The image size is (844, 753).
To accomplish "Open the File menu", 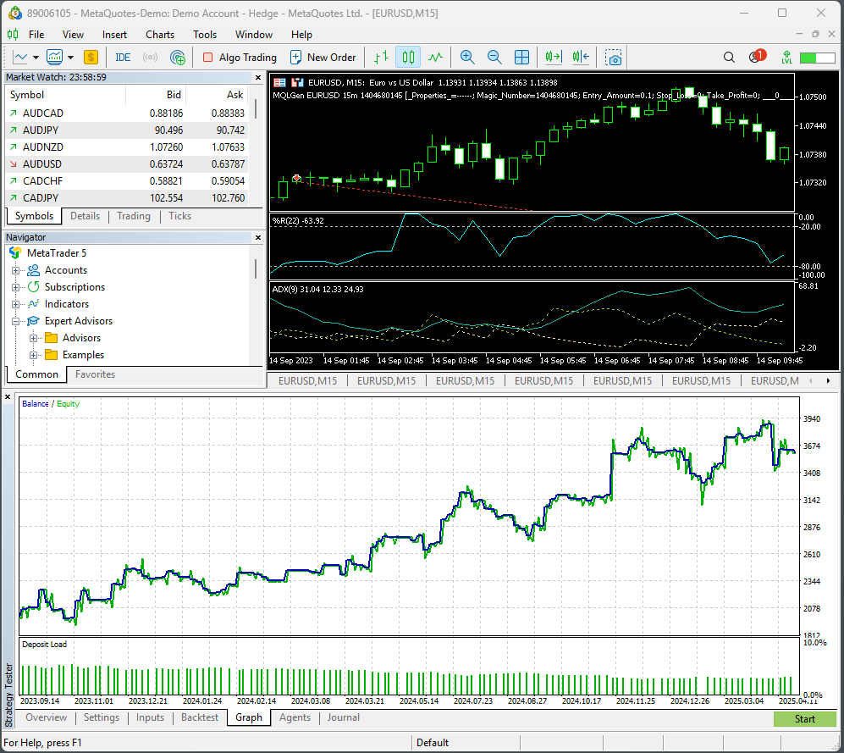I will click(36, 35).
